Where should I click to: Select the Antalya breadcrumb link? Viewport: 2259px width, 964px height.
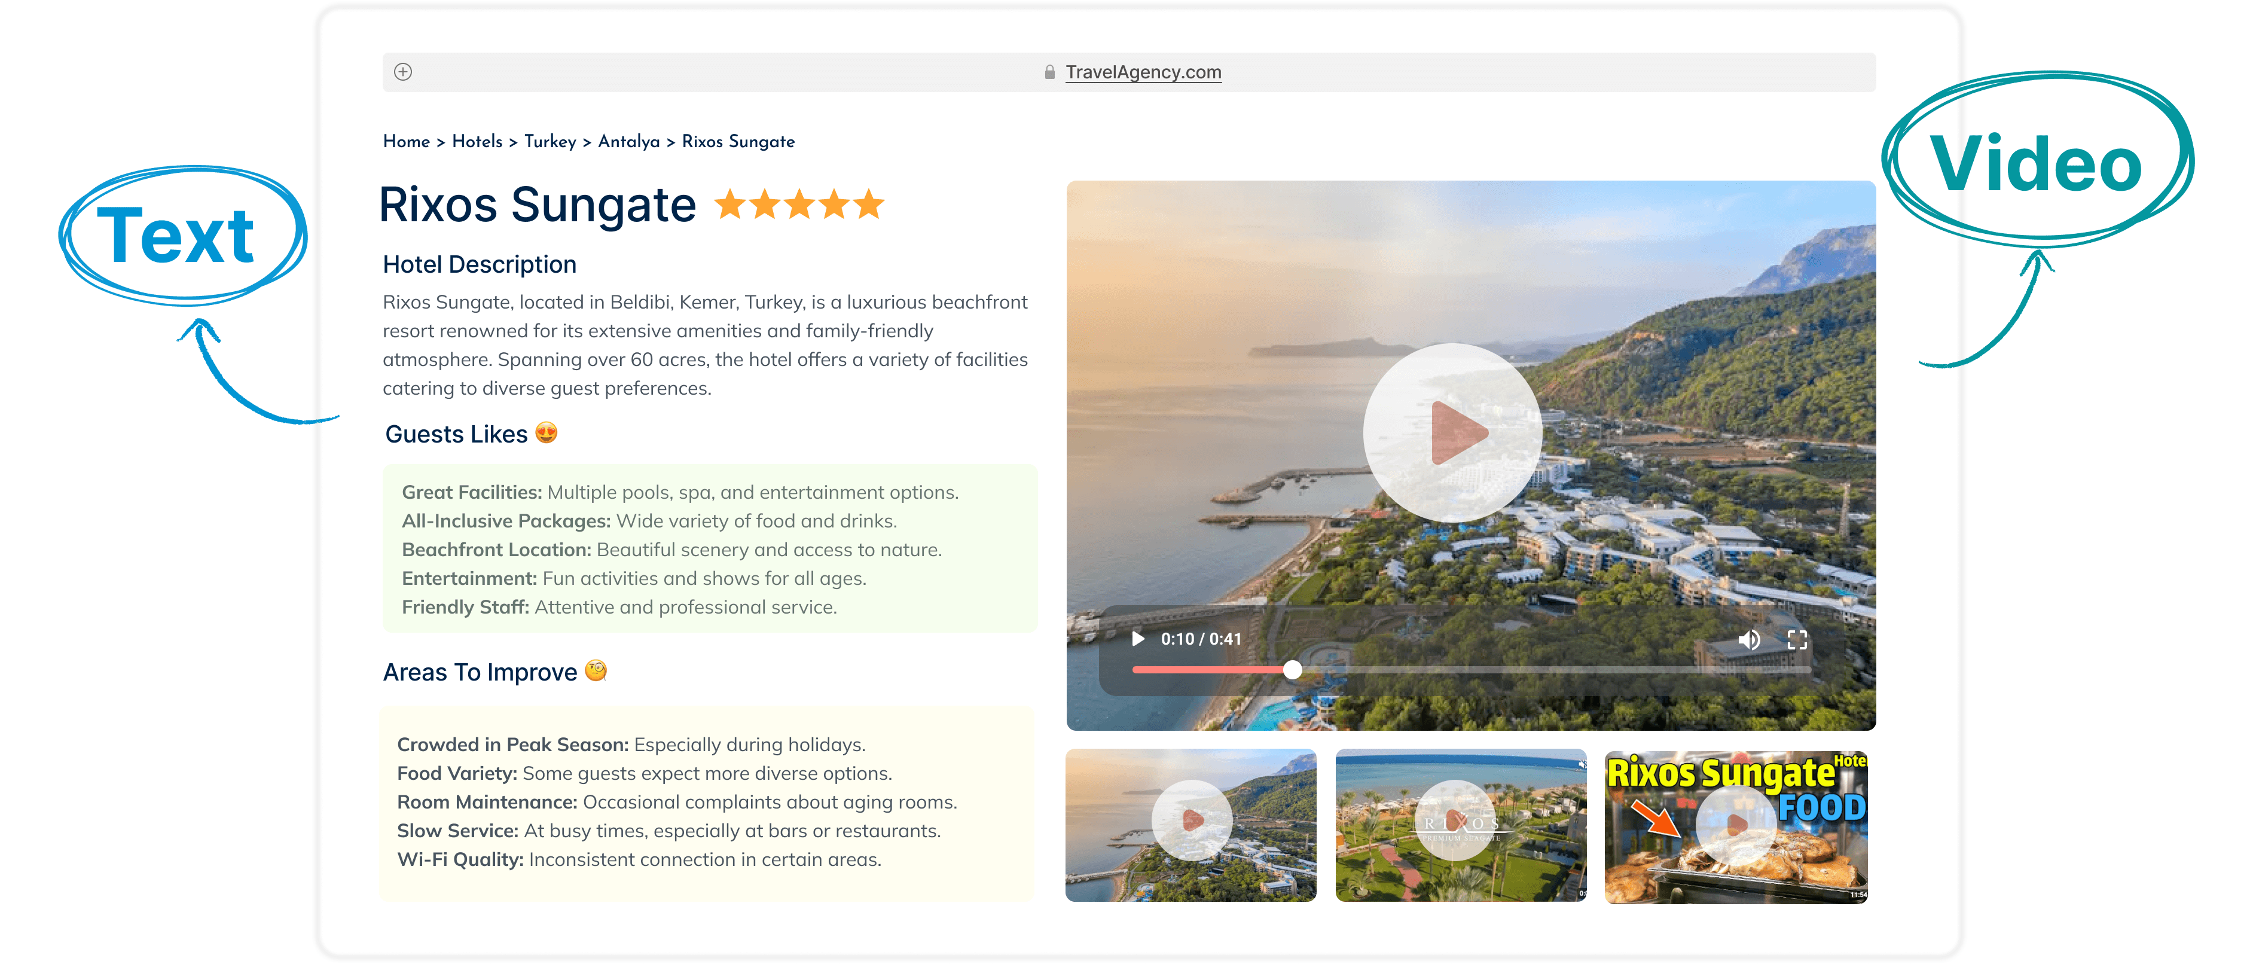[628, 141]
